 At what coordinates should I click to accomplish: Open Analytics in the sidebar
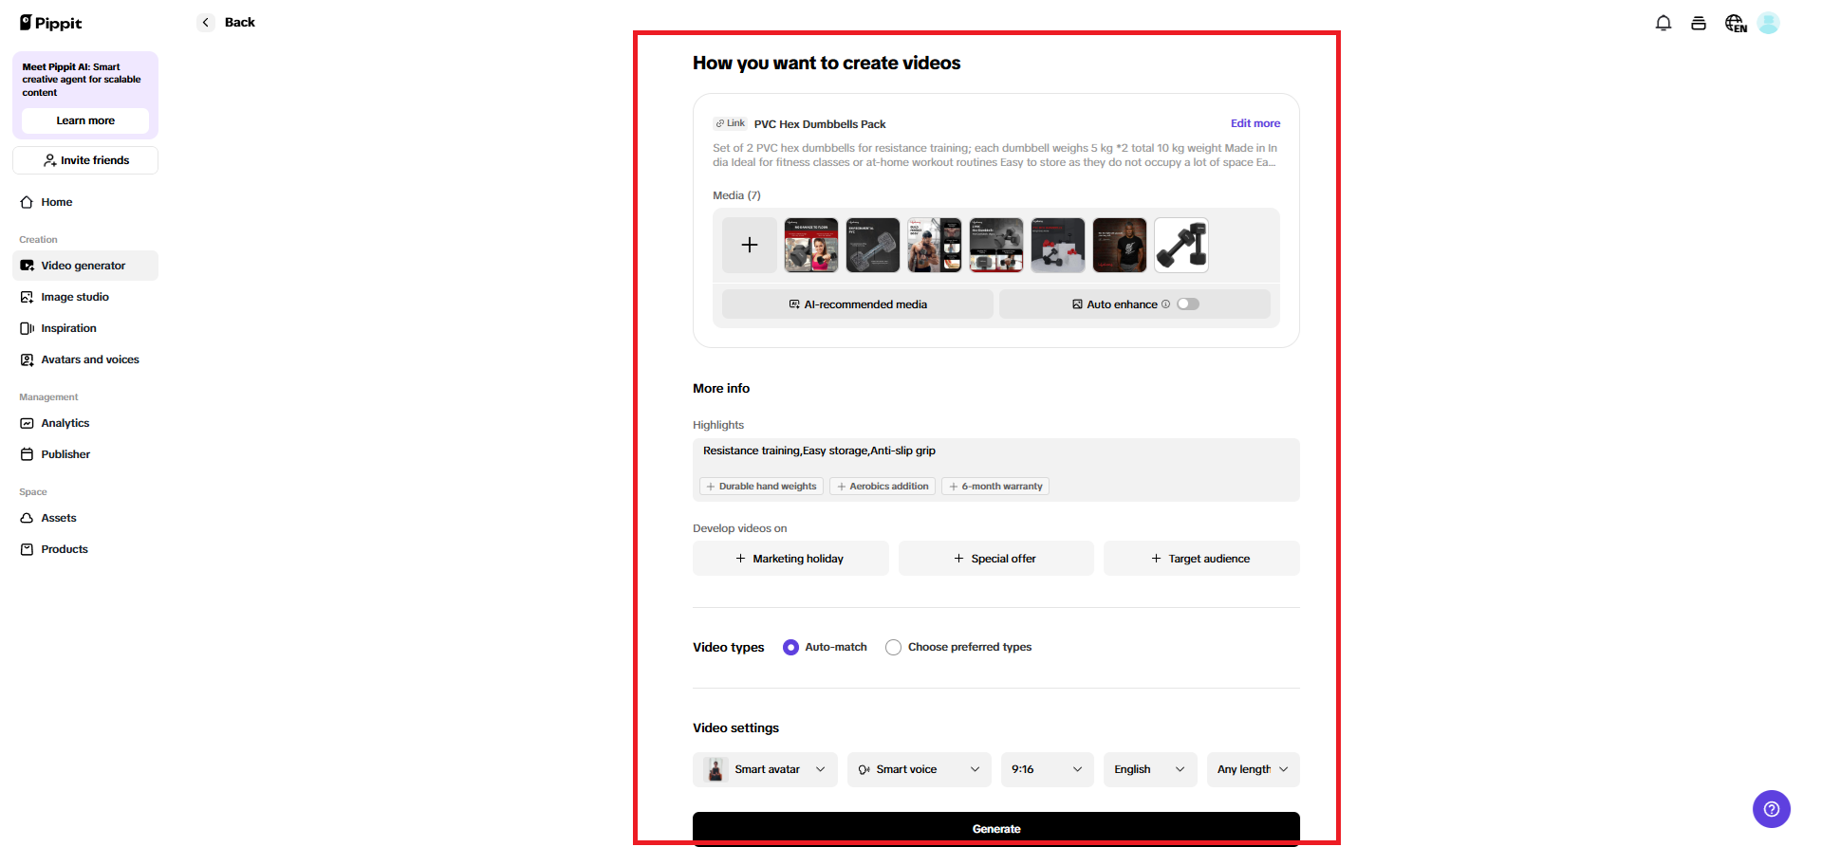tap(85, 423)
